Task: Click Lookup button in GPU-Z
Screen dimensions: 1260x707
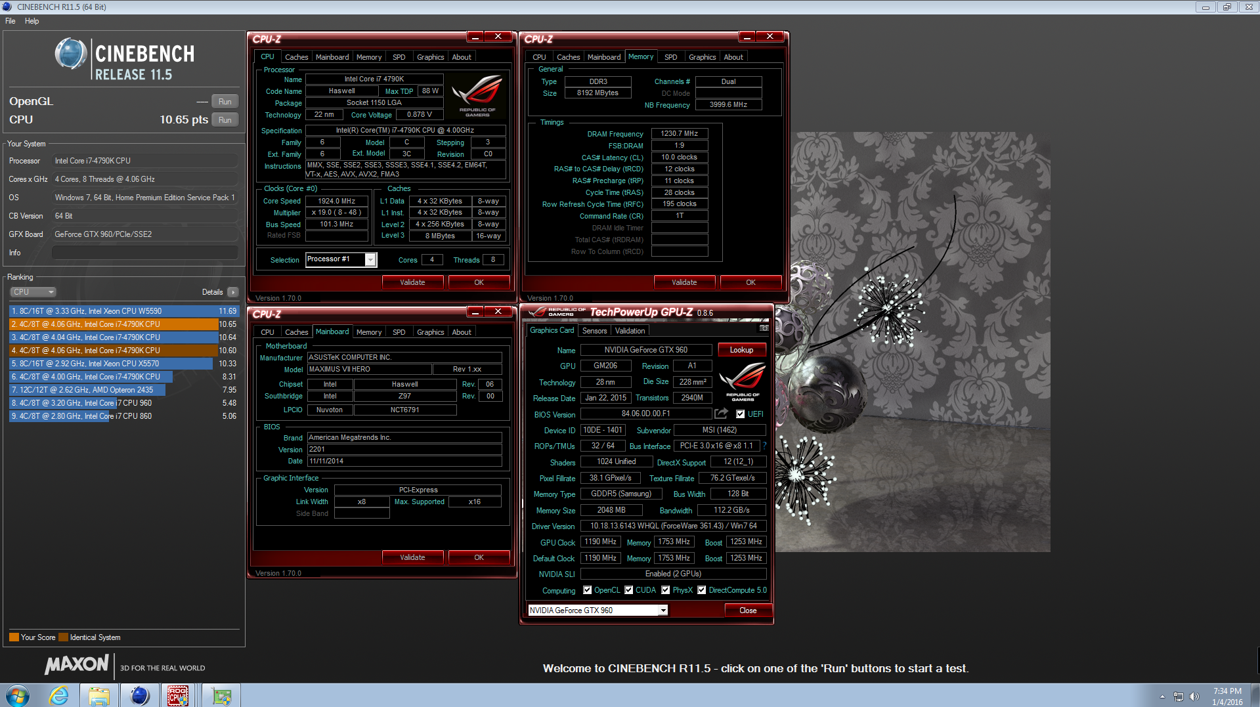Action: click(741, 350)
